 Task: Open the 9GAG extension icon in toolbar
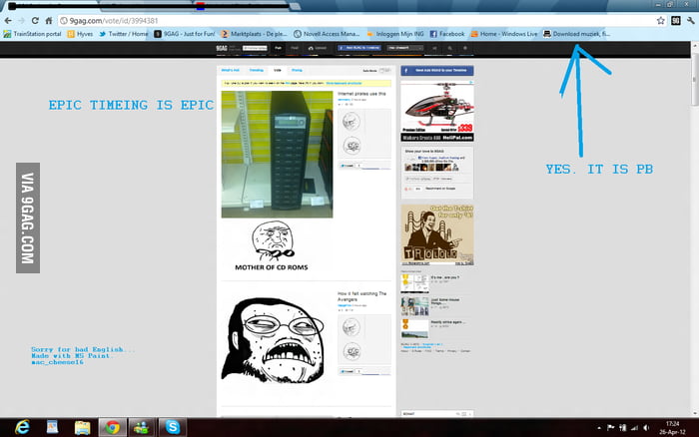(x=676, y=21)
